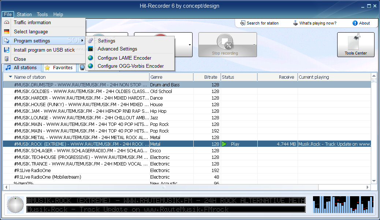The width and height of the screenshot is (380, 220).
Task: Click the Stop recording disc icon
Action: [225, 42]
